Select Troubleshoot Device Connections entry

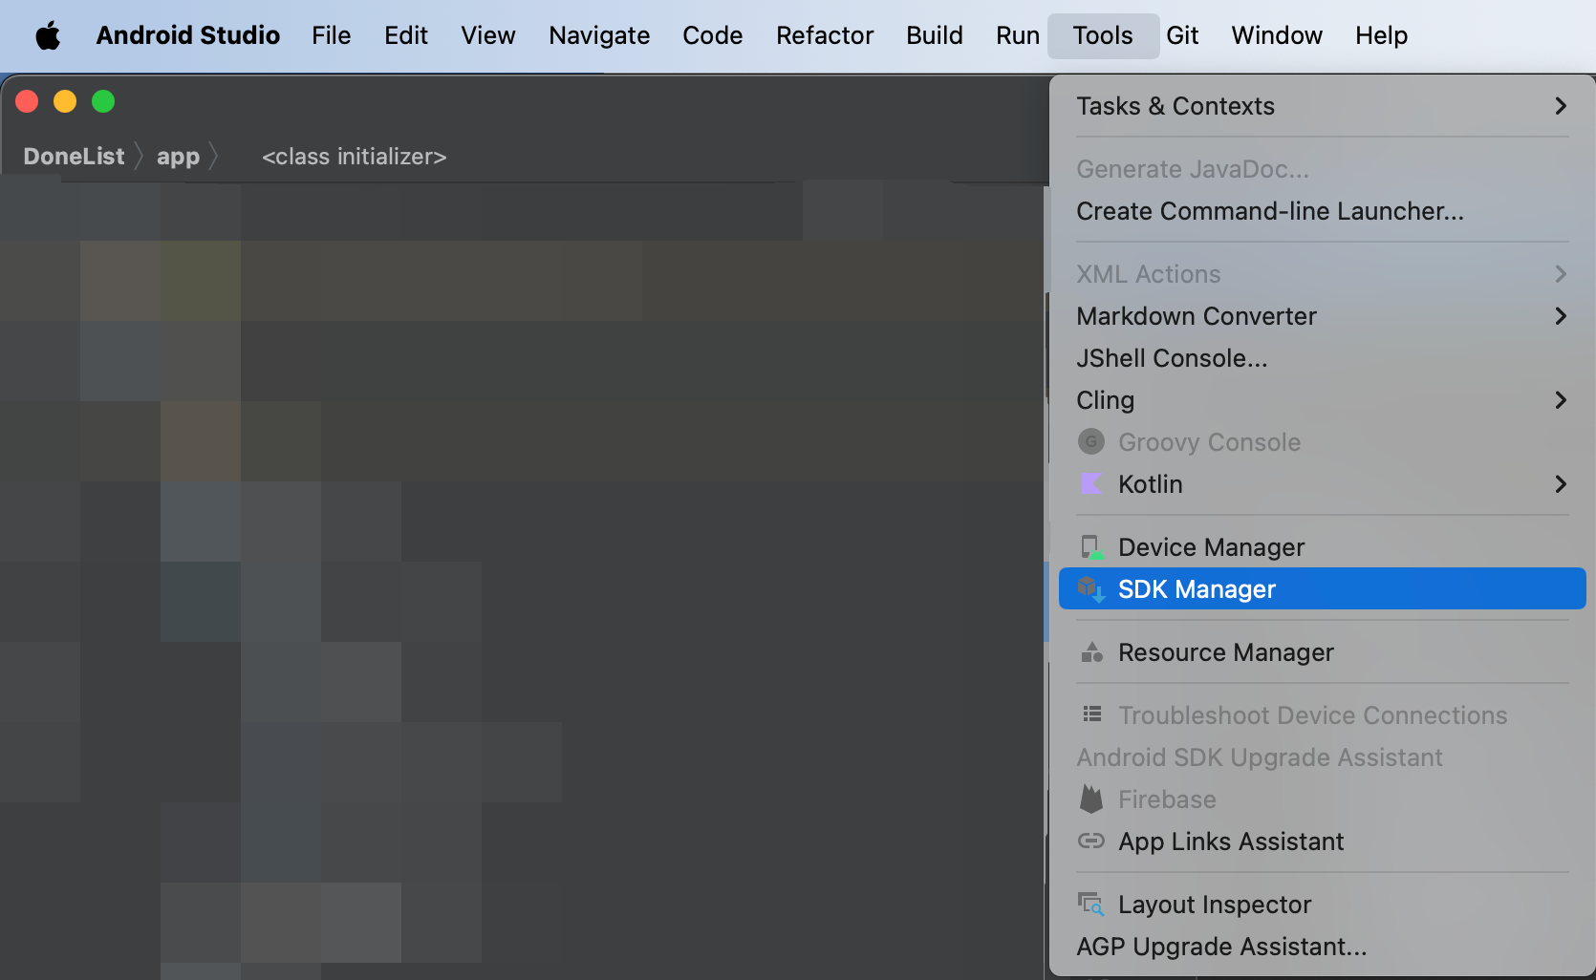(x=1323, y=715)
